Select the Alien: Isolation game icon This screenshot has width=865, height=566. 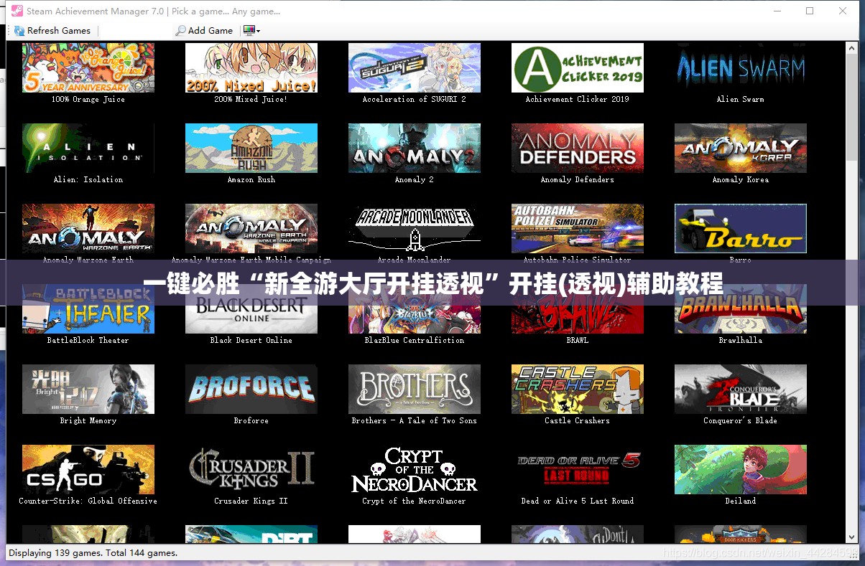[x=88, y=148]
